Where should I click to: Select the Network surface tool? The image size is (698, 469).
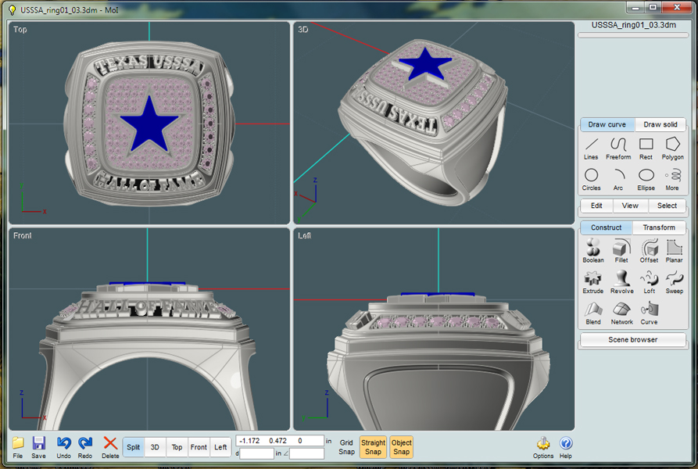pyautogui.click(x=622, y=313)
